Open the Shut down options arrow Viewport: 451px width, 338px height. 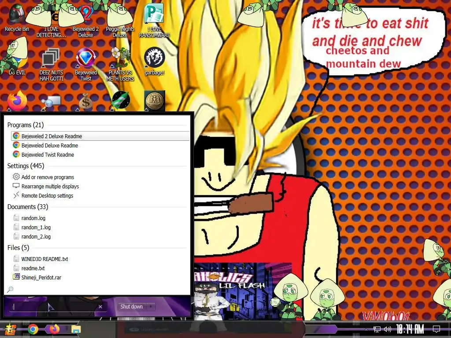coord(151,307)
